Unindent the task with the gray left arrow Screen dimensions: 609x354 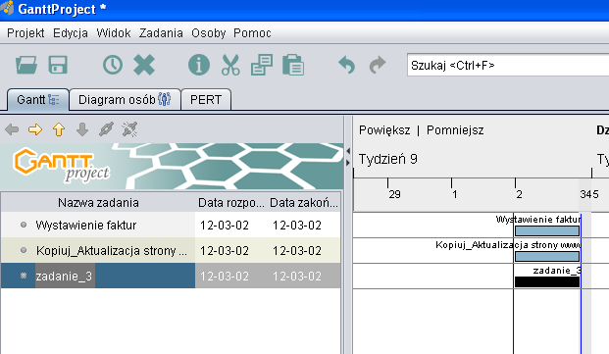[x=12, y=129]
